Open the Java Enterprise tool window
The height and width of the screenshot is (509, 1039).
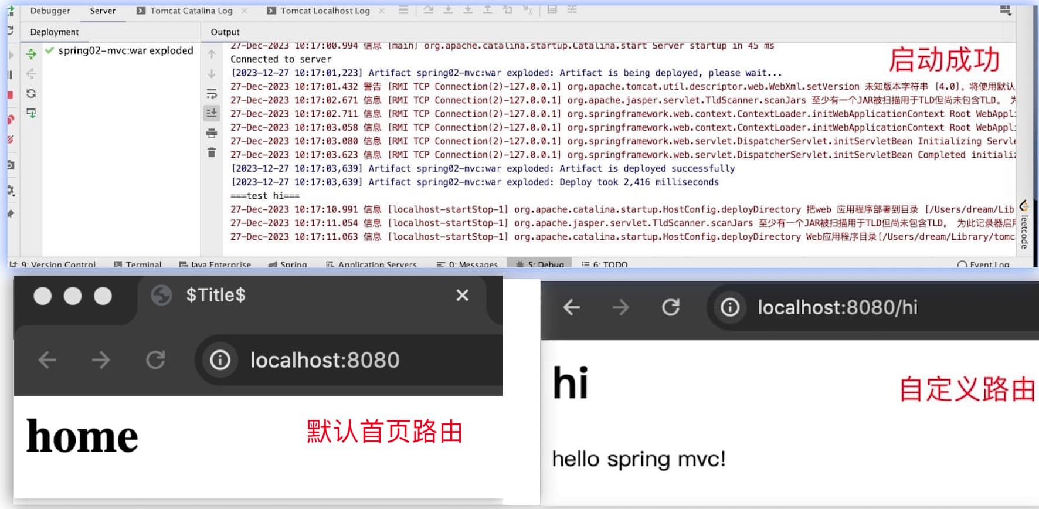tap(215, 264)
